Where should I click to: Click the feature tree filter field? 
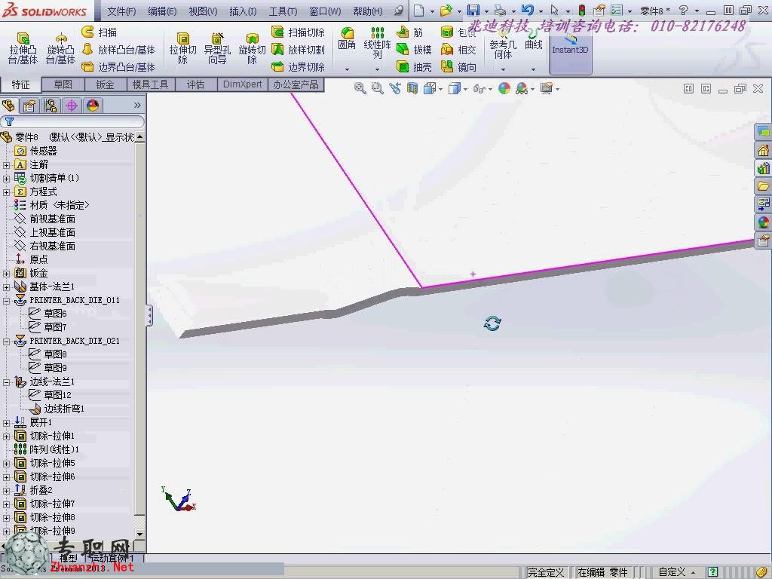tap(73, 121)
